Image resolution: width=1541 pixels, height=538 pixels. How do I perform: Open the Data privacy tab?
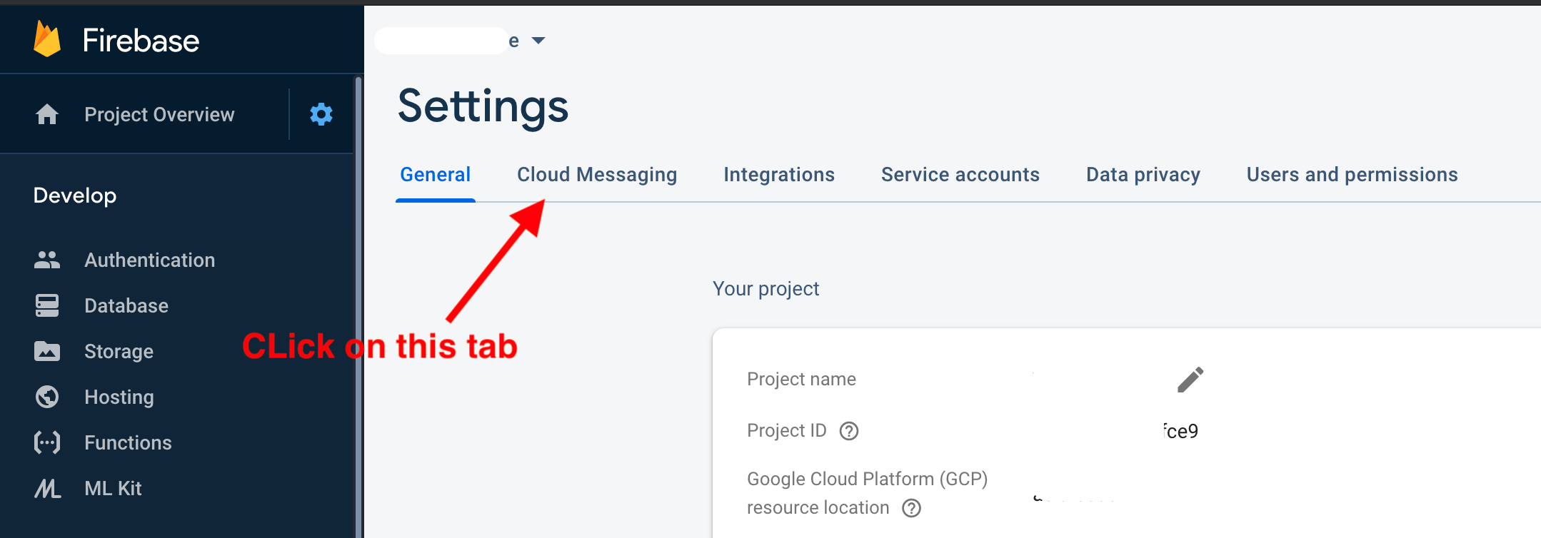click(x=1143, y=175)
